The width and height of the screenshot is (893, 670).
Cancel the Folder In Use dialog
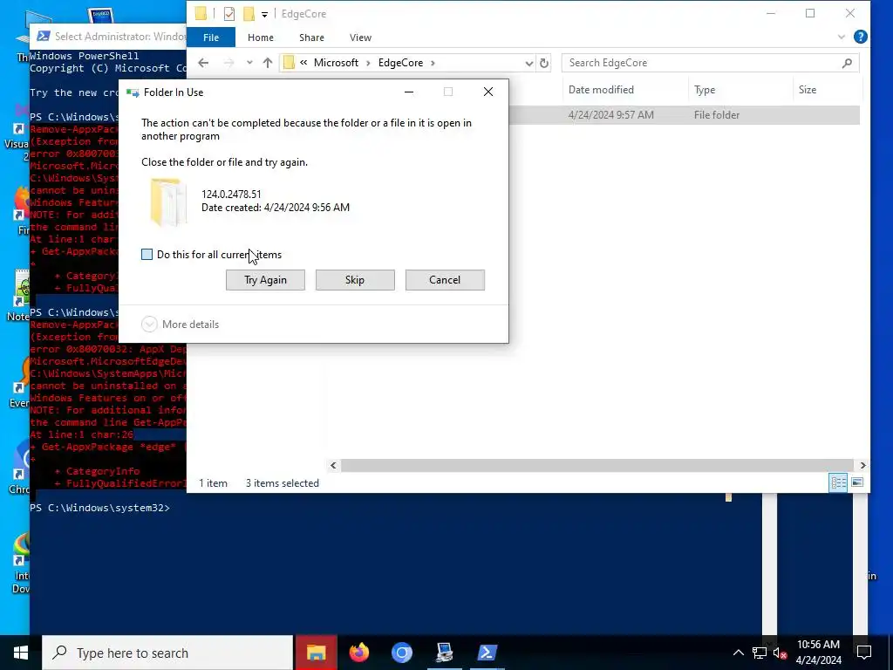(445, 280)
